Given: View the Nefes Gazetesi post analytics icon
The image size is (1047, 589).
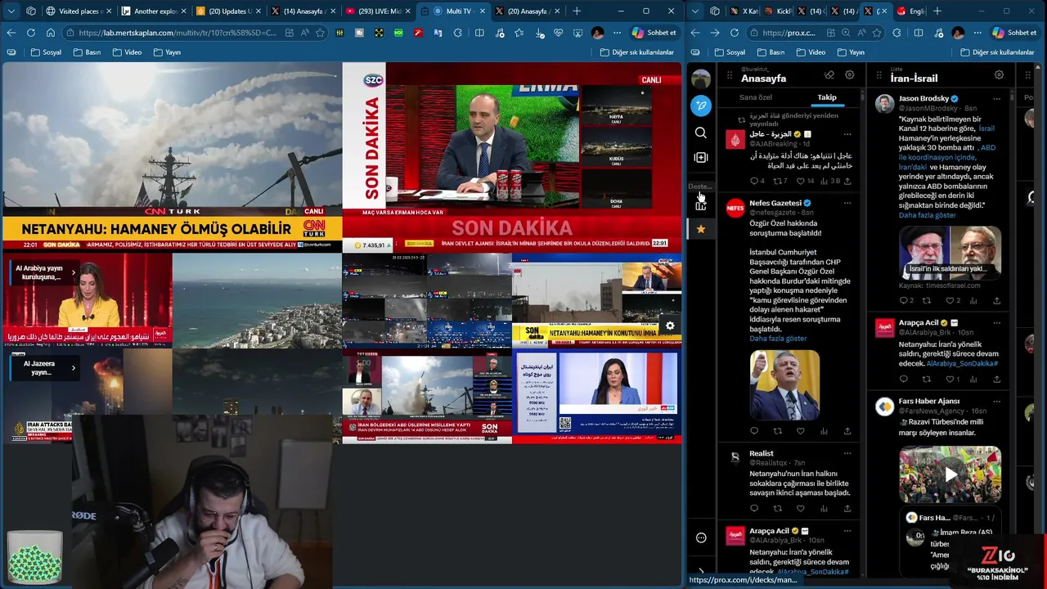Looking at the screenshot, I should pyautogui.click(x=824, y=431).
